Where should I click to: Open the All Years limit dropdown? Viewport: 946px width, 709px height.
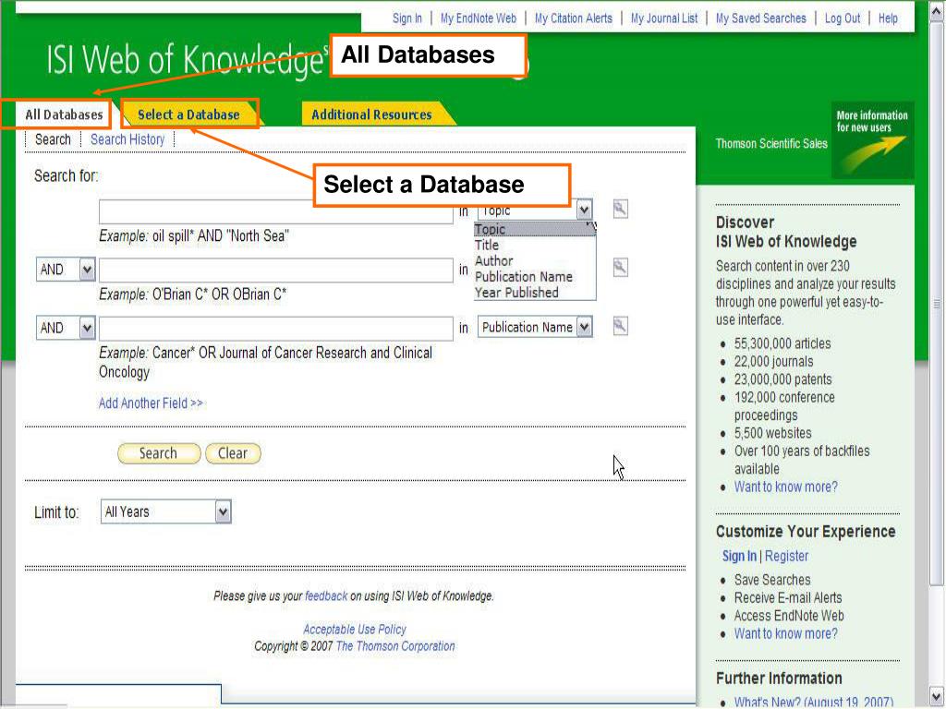point(166,511)
